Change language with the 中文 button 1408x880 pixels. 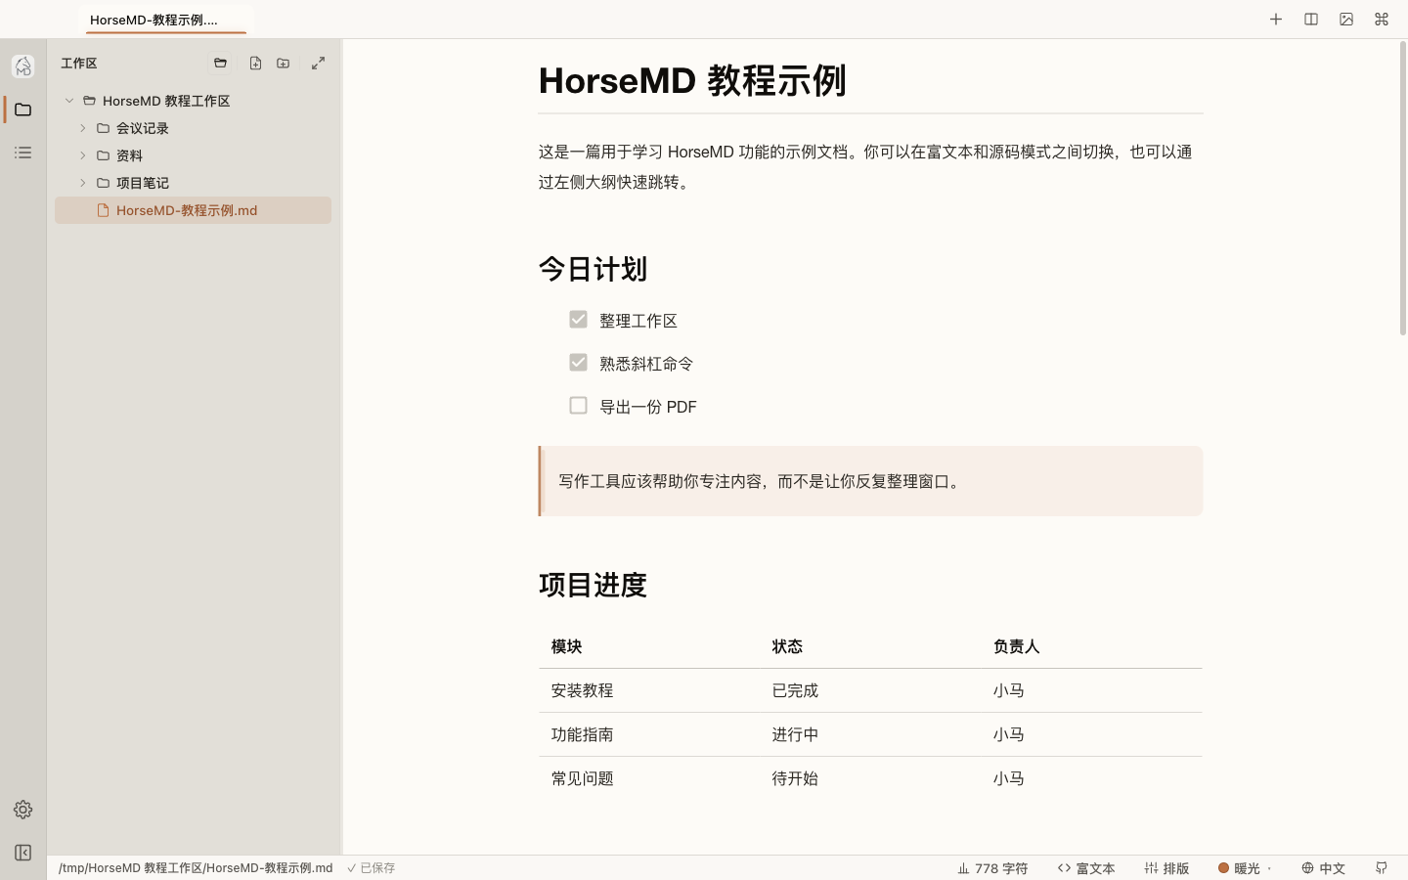click(1324, 868)
